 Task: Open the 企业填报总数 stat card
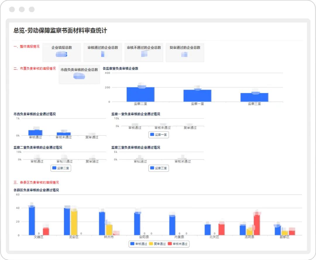tap(62, 53)
